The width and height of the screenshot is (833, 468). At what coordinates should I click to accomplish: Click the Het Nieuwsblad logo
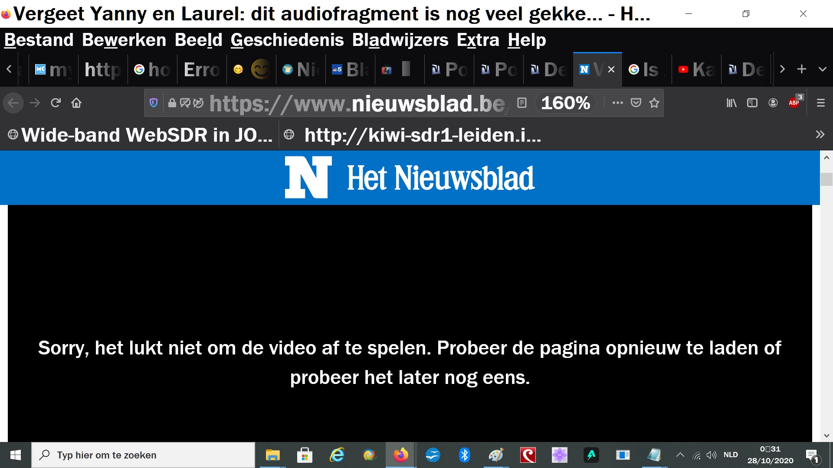pyautogui.click(x=410, y=178)
